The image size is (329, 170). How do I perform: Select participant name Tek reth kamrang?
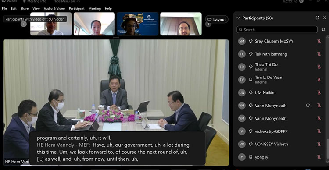pyautogui.click(x=271, y=54)
